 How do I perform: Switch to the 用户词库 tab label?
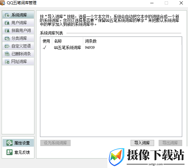[19, 23]
